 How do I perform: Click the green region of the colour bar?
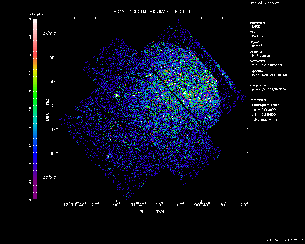coord(35,97)
